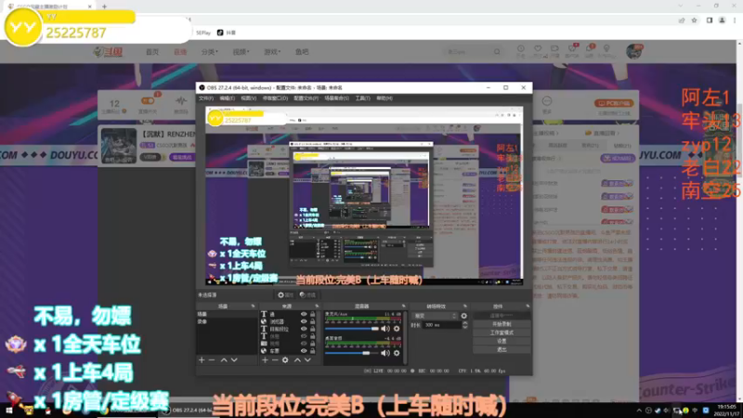This screenshot has width=743, height=418.
Task: Toggle visibility of the 目前段位 source
Action: pyautogui.click(x=304, y=329)
